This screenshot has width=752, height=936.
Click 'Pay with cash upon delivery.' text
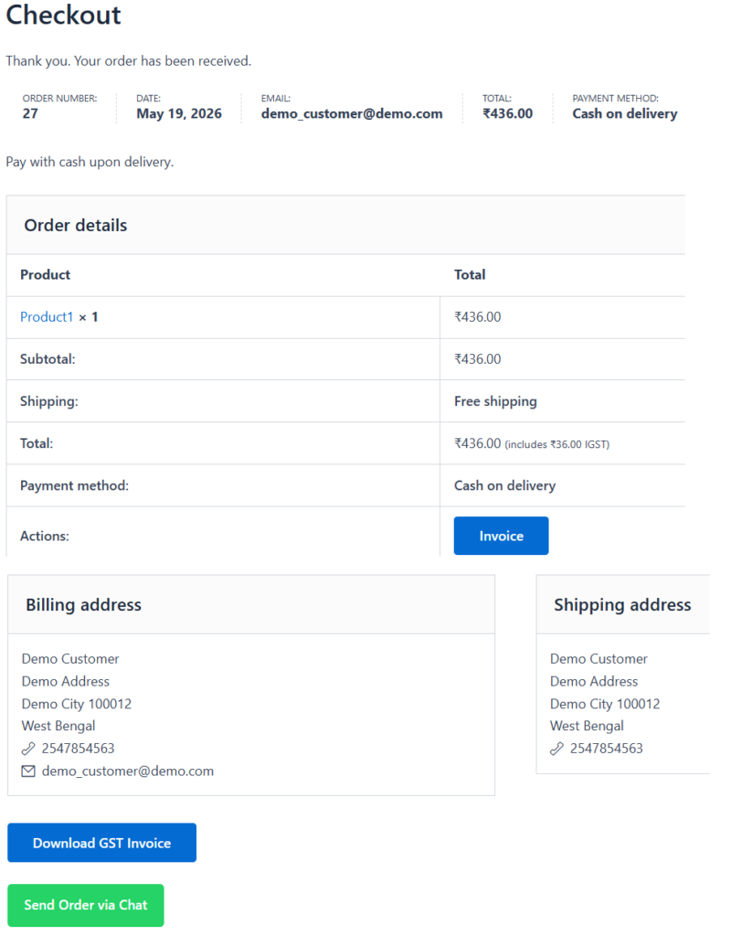(x=90, y=162)
